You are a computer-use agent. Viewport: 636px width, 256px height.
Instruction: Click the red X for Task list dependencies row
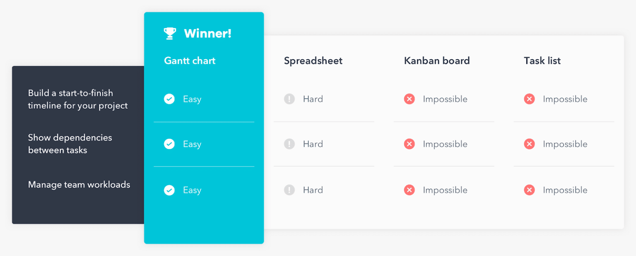pos(529,144)
